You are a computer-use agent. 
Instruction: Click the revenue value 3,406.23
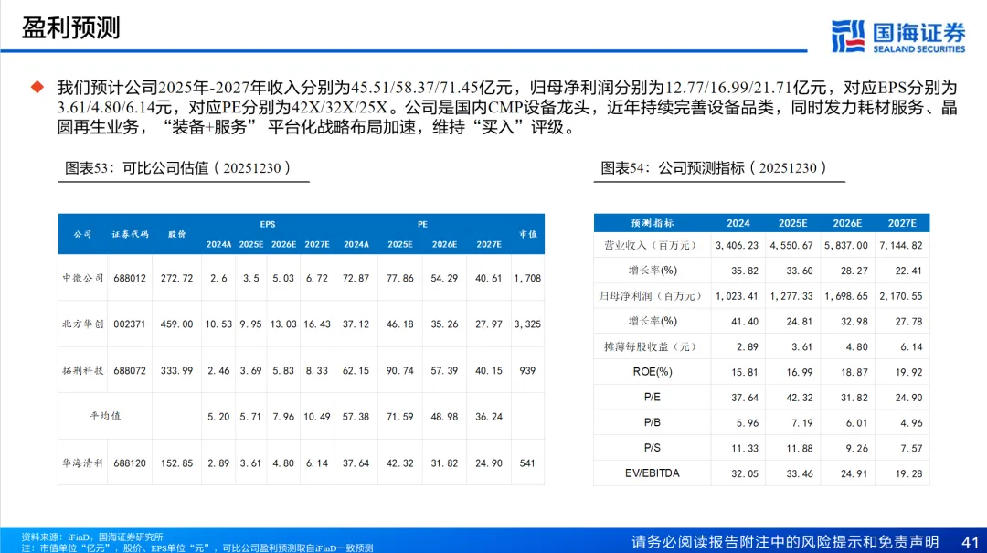738,245
